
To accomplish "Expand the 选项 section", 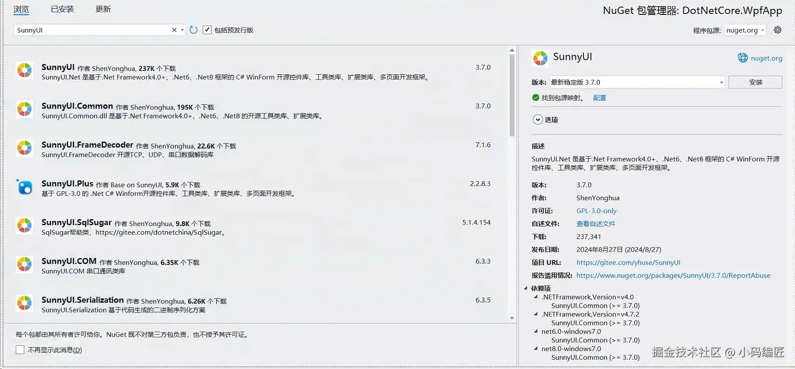I will [537, 119].
